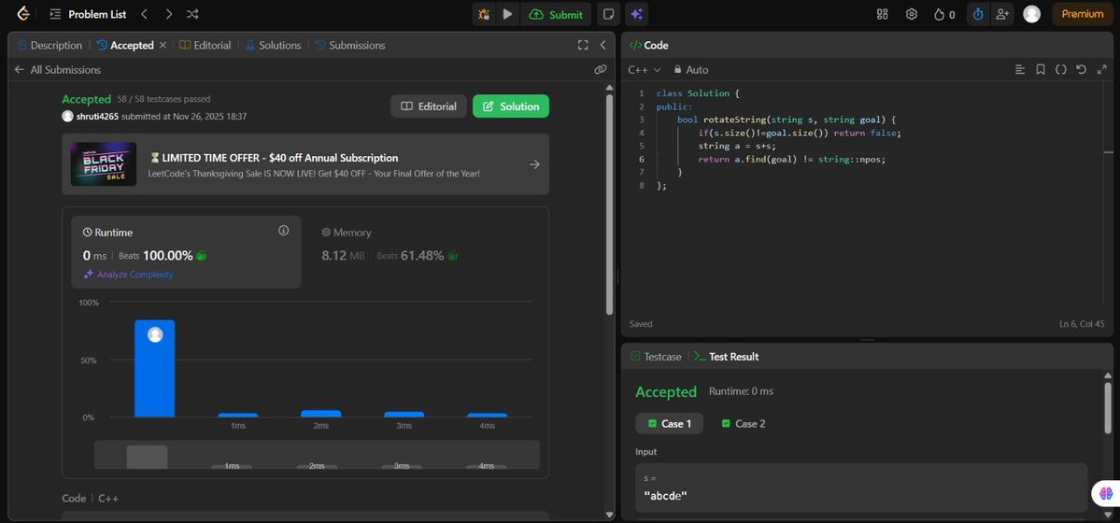
Task: Click the runtime info icon
Action: [284, 230]
